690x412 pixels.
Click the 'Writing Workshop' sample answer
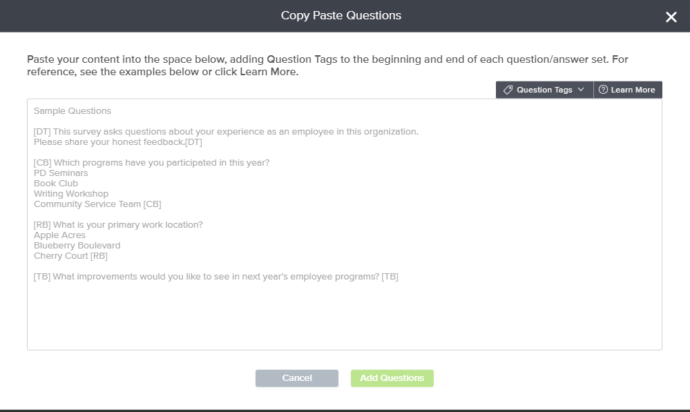pos(71,194)
